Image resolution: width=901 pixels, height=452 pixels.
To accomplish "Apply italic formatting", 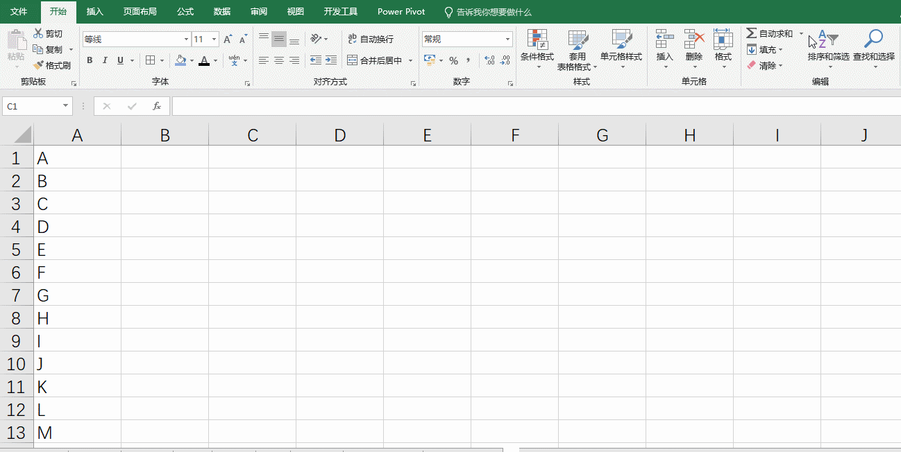I will coord(103,60).
